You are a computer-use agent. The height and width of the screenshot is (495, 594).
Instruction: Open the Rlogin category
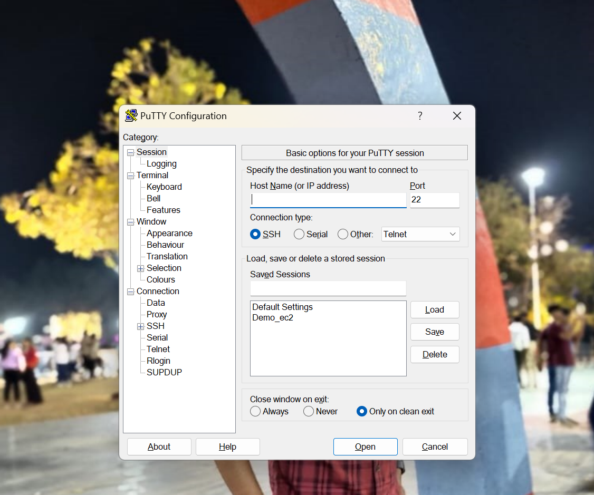click(158, 361)
